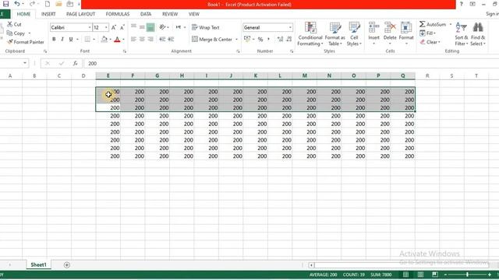Open the Sort & Filter menu

tap(461, 34)
